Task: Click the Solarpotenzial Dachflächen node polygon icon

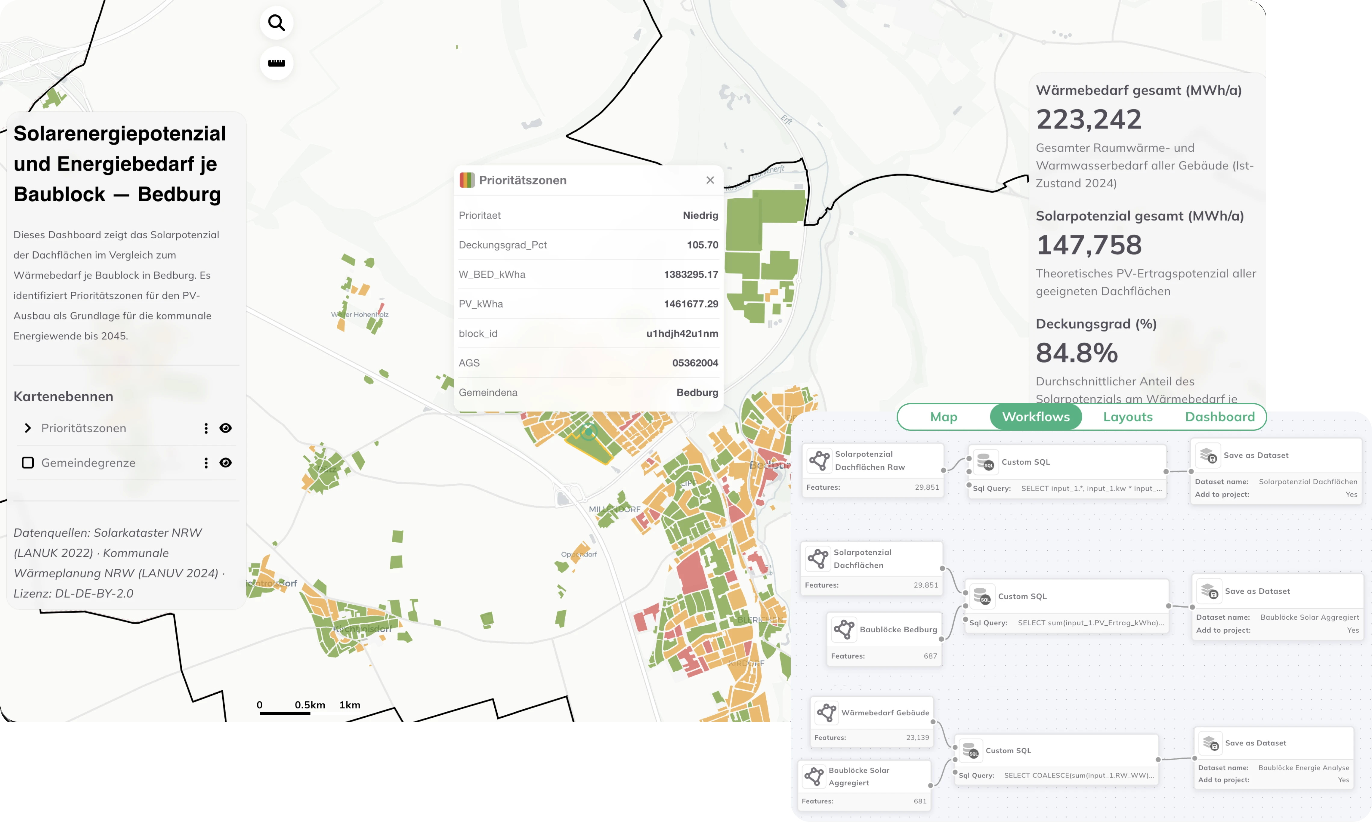Action: (x=818, y=558)
